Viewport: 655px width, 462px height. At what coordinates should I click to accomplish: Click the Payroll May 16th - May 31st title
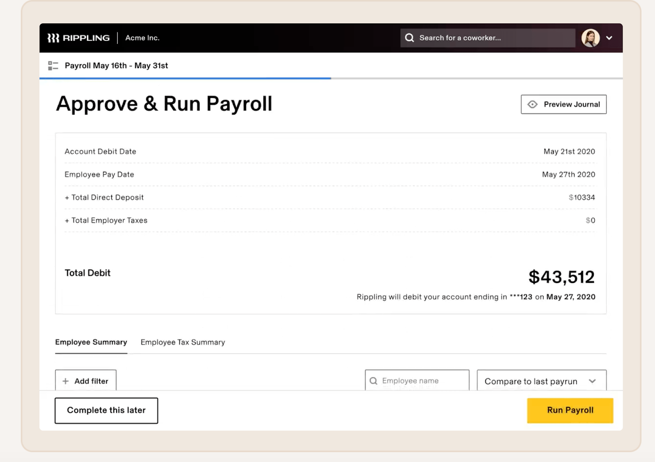click(116, 65)
